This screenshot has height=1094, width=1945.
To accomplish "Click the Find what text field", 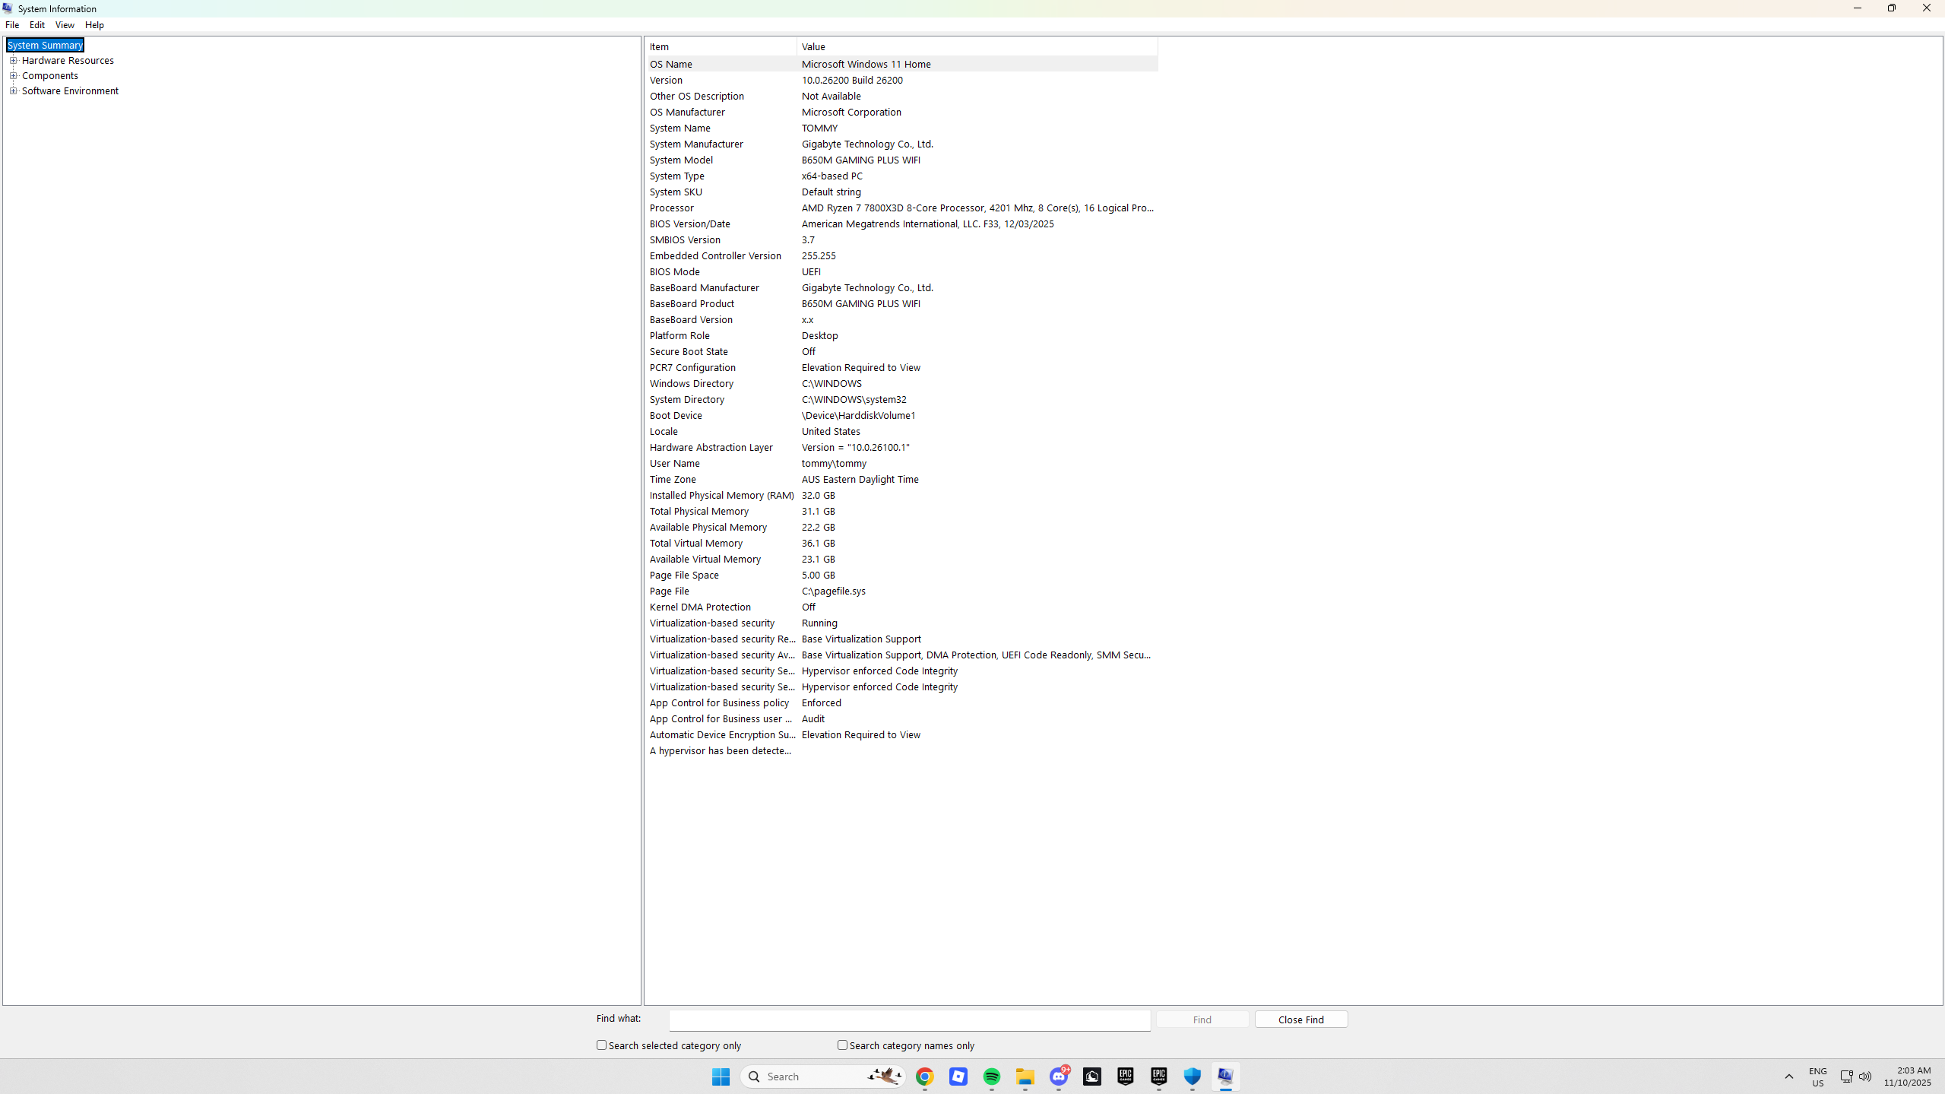I will pos(909,1019).
